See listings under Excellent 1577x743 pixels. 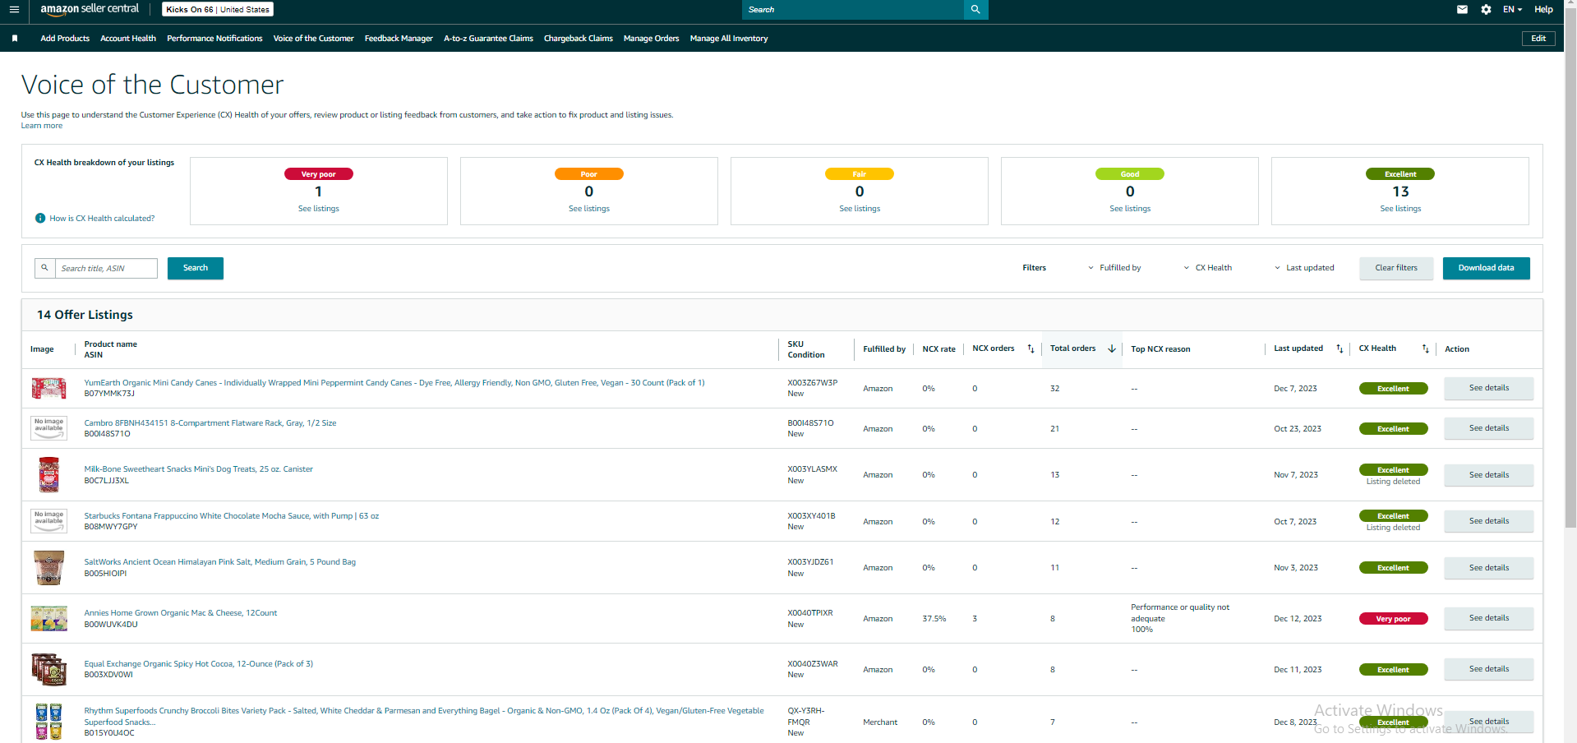(x=1400, y=209)
